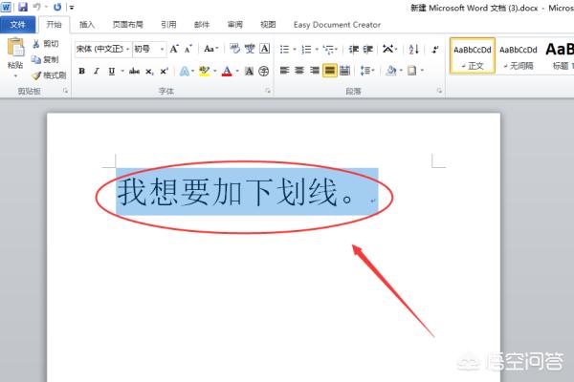Toggle Strikethrough formatting
This screenshot has width=574, height=382.
(134, 71)
